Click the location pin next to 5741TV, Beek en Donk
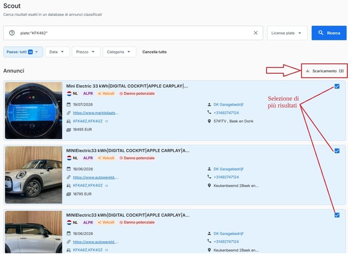This screenshot has height=254, width=348. click(209, 121)
